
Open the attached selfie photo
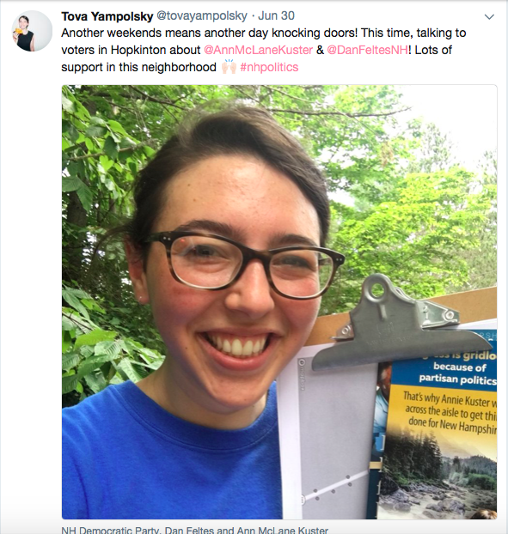point(279,301)
